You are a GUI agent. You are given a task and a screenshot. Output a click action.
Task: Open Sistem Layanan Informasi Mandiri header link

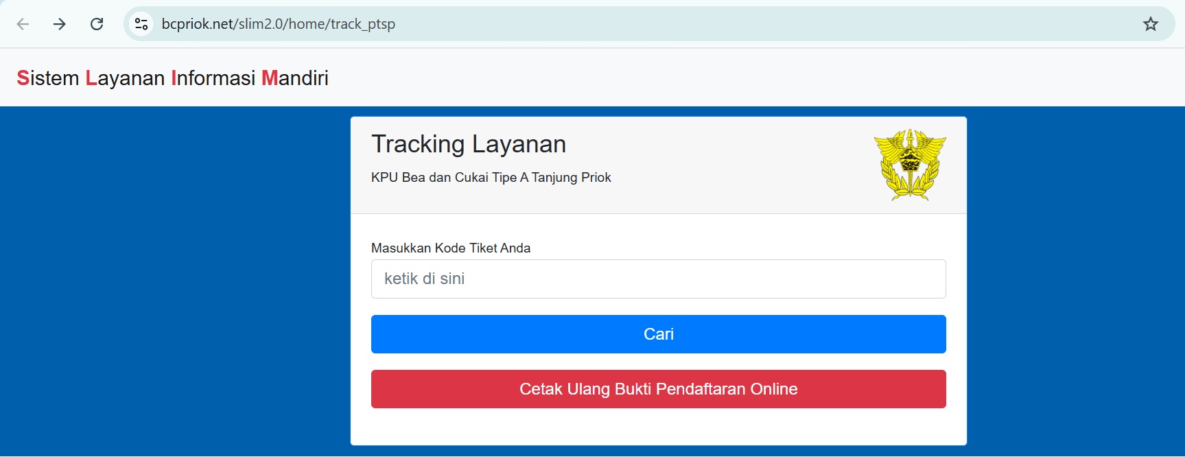pos(173,78)
